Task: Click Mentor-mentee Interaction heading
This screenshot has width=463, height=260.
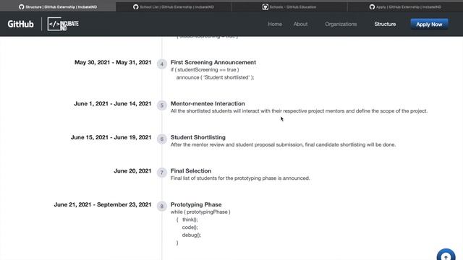Action: [x=208, y=103]
